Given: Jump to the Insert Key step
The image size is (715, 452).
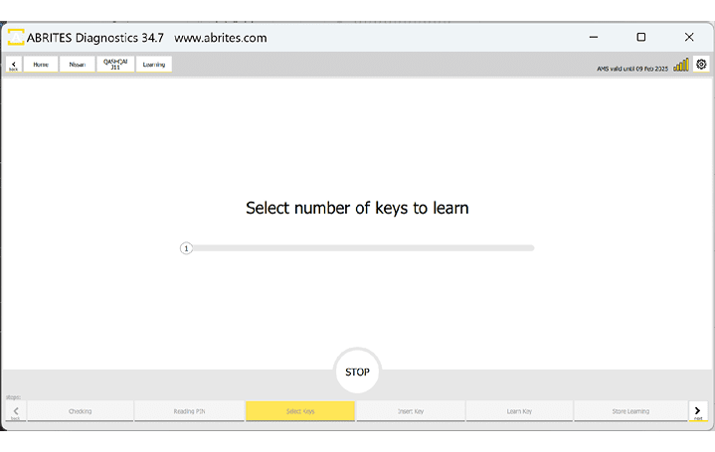Looking at the screenshot, I should [411, 411].
